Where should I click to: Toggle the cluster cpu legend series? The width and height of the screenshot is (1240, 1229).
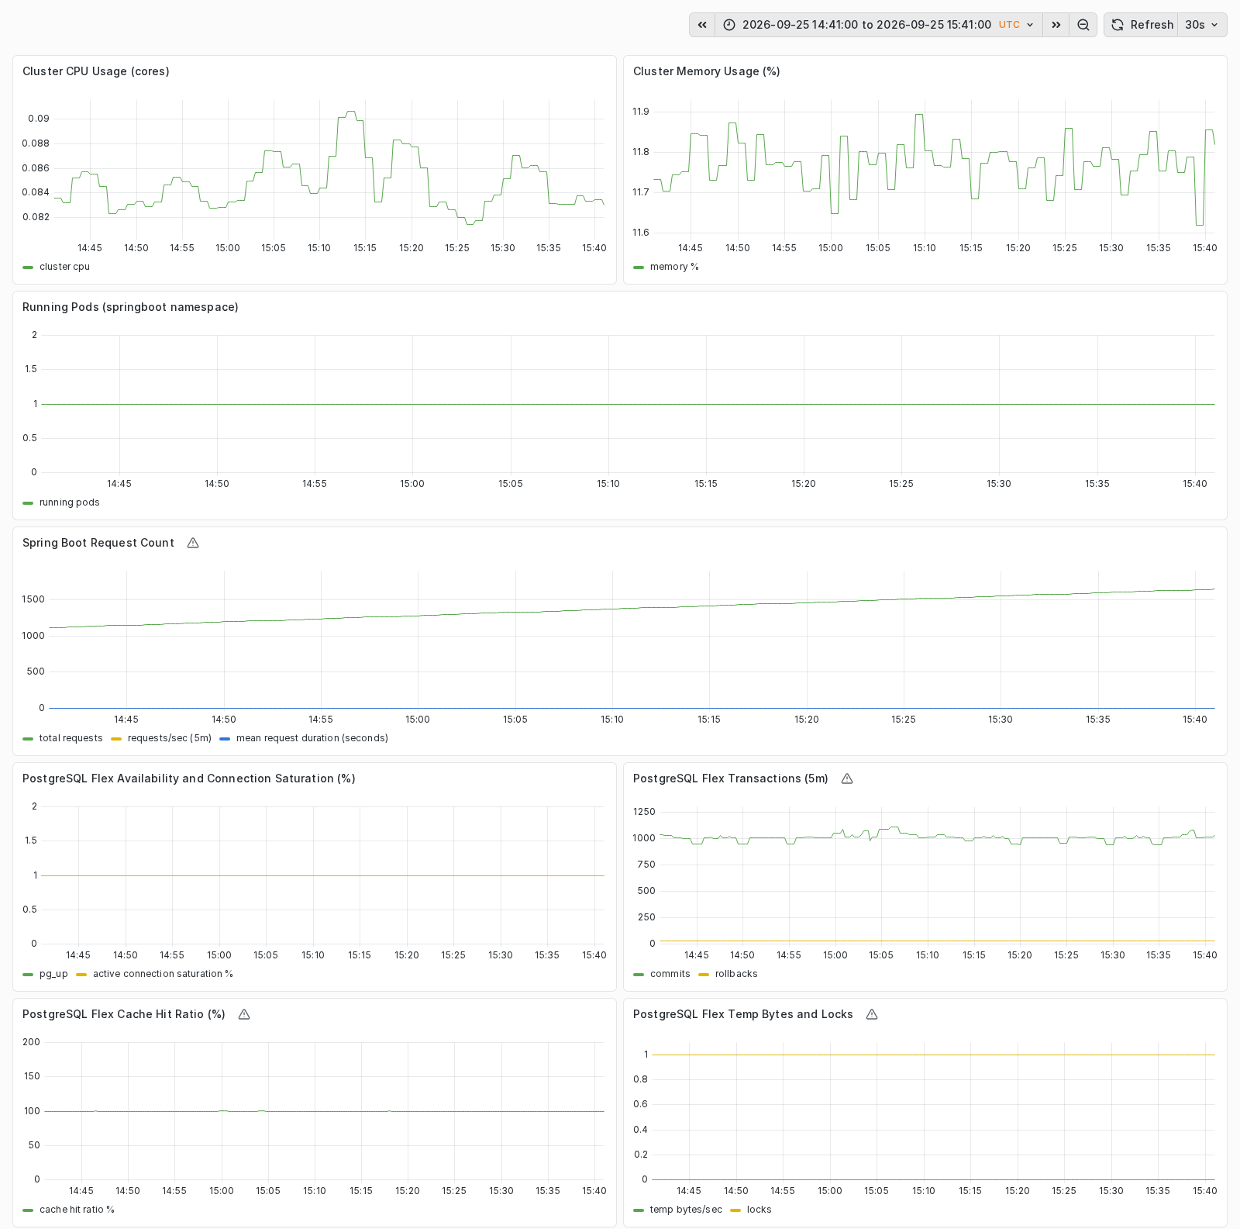pos(64,267)
